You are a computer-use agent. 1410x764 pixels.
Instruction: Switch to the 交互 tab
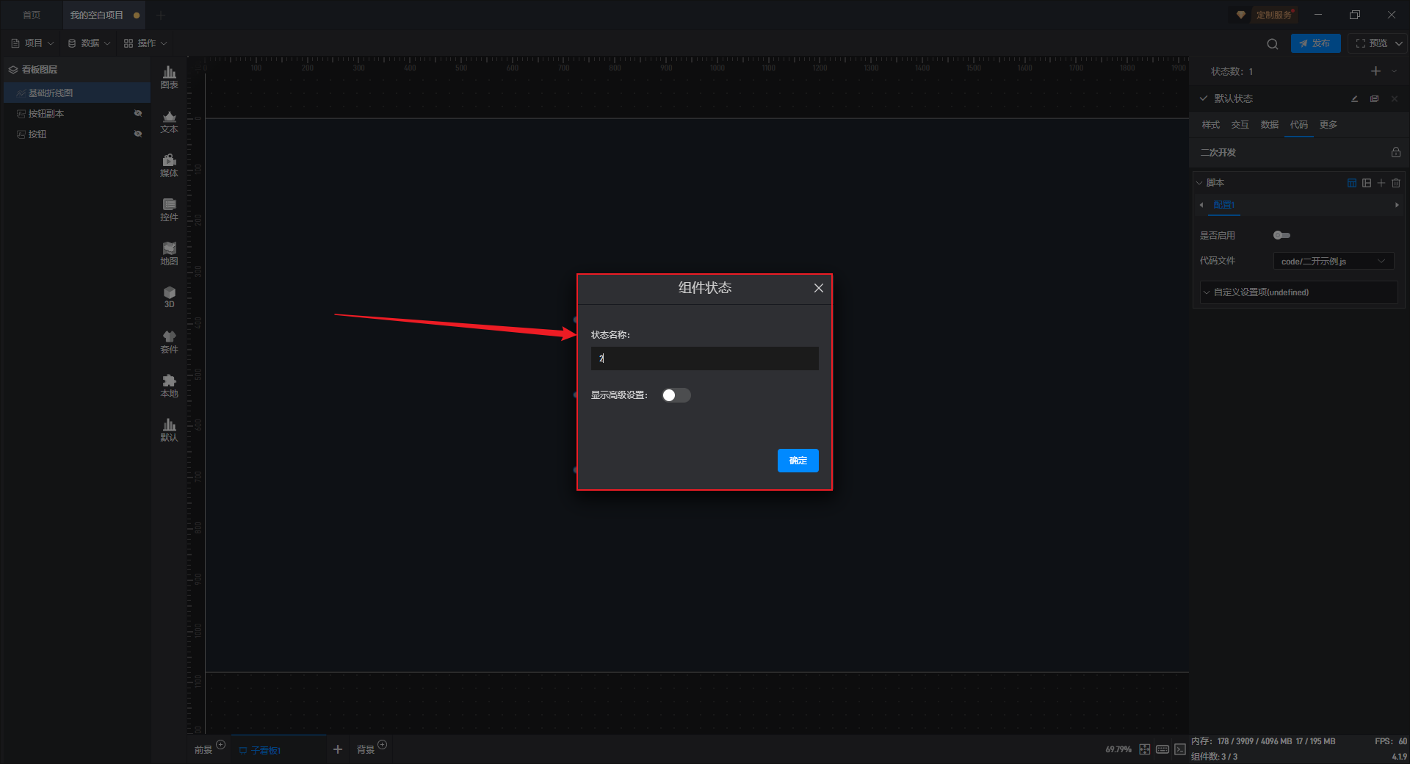[x=1240, y=125]
